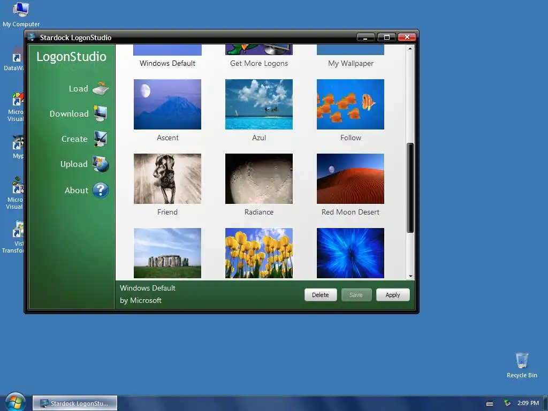The width and height of the screenshot is (548, 411).
Task: Pick the Red Moon Desert thumbnail
Action: [x=350, y=179]
